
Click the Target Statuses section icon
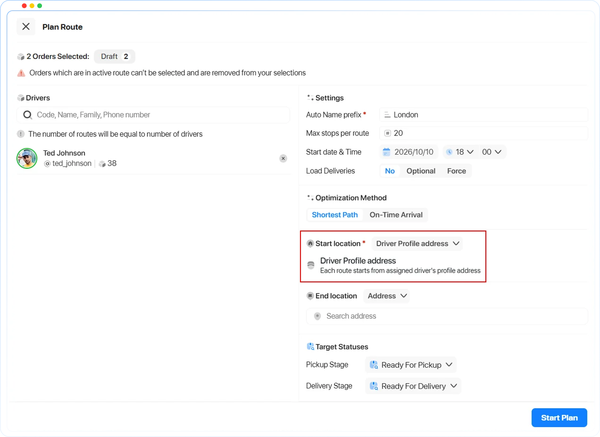310,346
